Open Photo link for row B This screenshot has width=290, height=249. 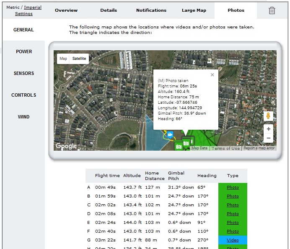coord(233,196)
